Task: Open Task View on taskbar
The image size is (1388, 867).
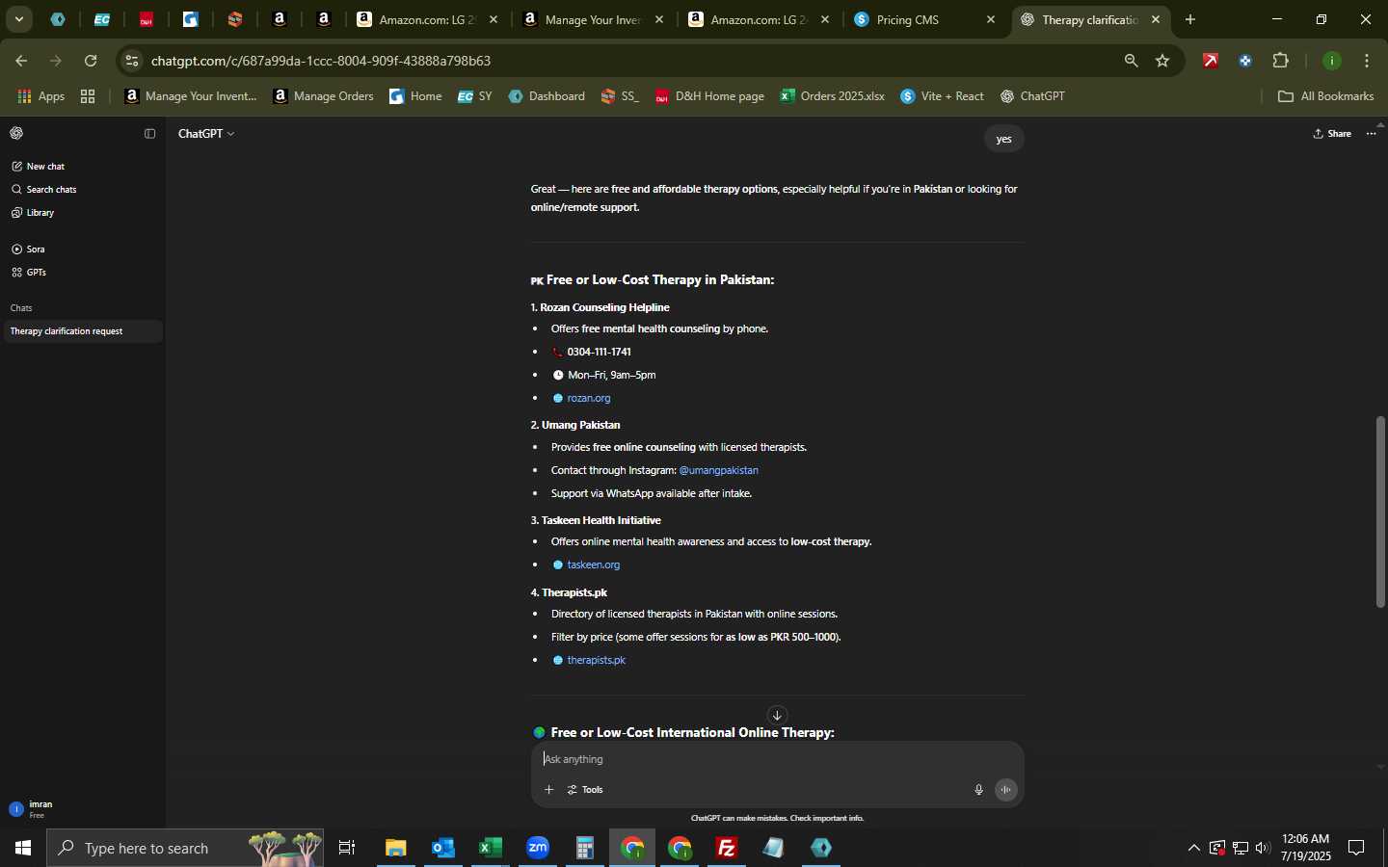Action: (x=348, y=849)
